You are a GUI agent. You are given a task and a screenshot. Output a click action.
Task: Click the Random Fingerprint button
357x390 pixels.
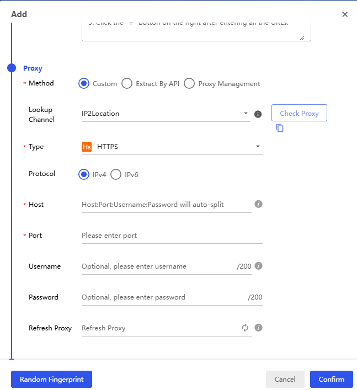[x=51, y=380]
